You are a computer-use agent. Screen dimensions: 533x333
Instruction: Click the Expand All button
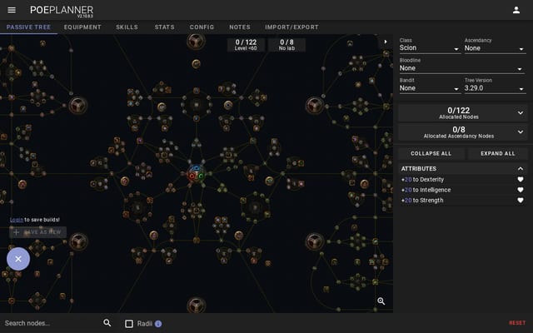[498, 153]
